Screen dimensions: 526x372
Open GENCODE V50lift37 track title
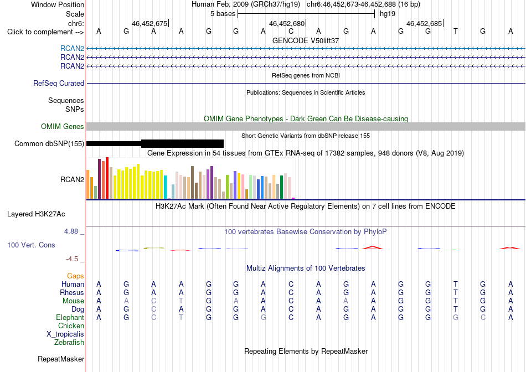[x=306, y=40]
